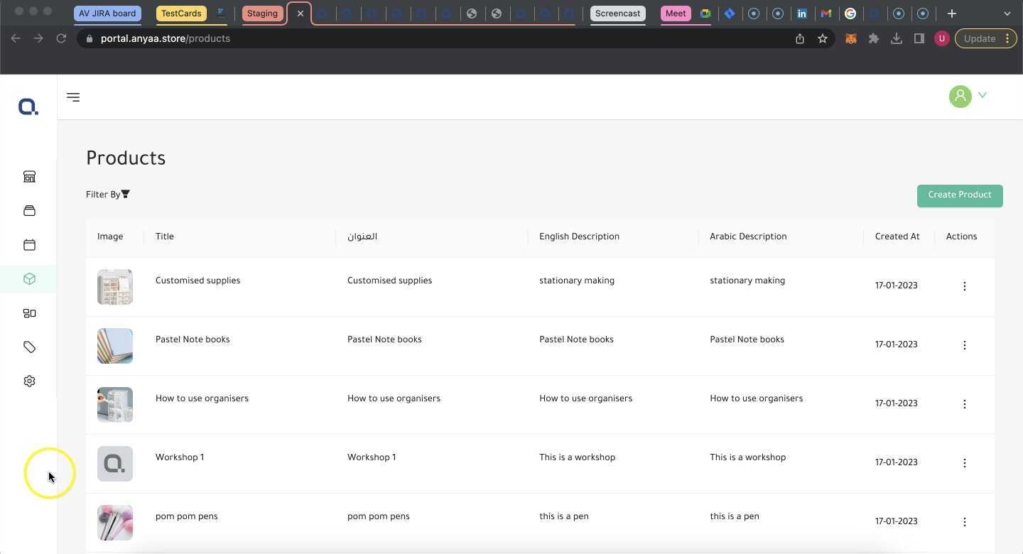Open settings gear icon in sidebar
This screenshot has width=1023, height=554.
(x=29, y=381)
